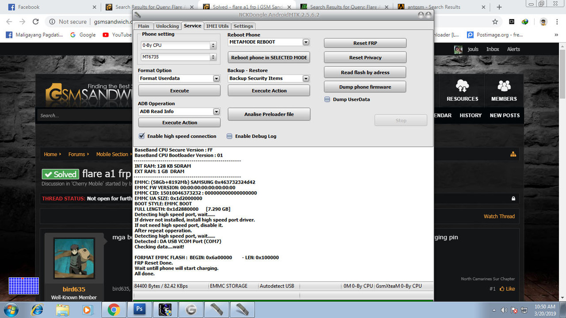Reload the current Chrome page
The width and height of the screenshot is (566, 318).
click(36, 22)
